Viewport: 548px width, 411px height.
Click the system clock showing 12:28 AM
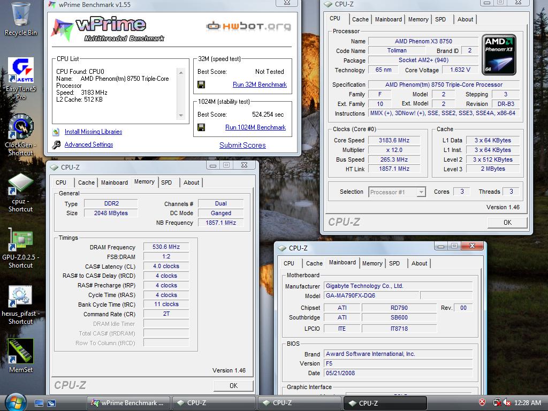coord(528,403)
